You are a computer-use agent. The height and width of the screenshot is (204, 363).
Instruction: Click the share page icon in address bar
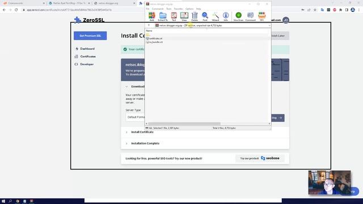[x=309, y=10]
